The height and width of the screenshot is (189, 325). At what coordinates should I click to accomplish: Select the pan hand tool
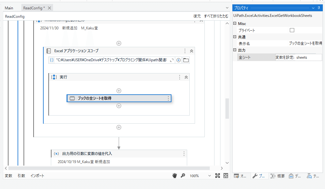[175, 176]
